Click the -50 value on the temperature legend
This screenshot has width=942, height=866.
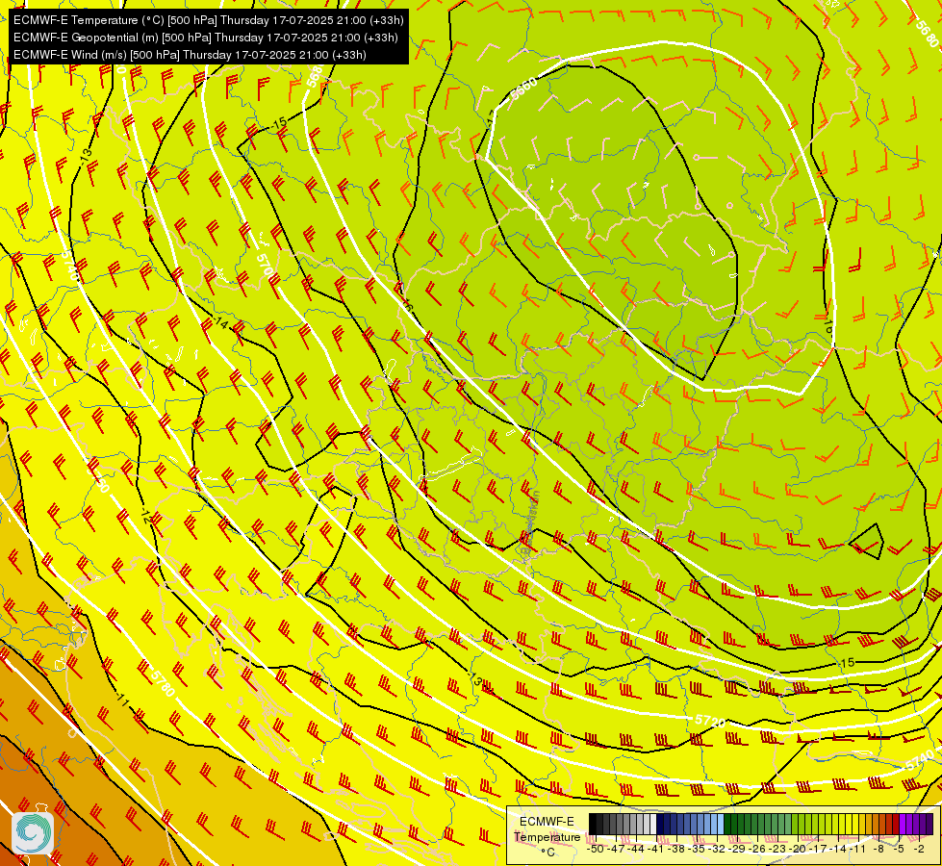596,849
